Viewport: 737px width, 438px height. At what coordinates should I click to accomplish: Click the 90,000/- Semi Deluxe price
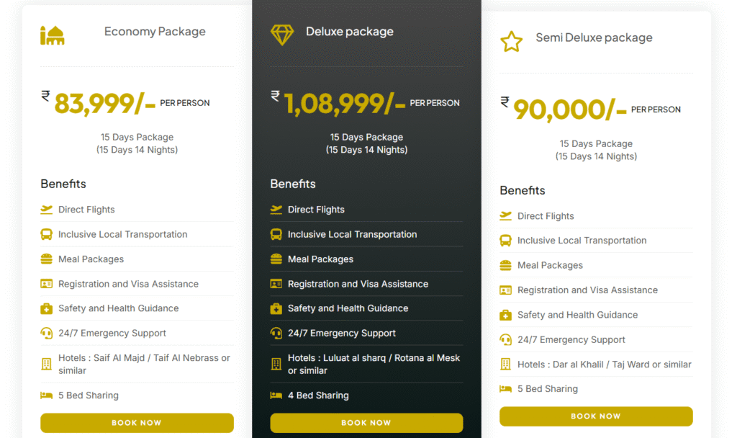570,110
